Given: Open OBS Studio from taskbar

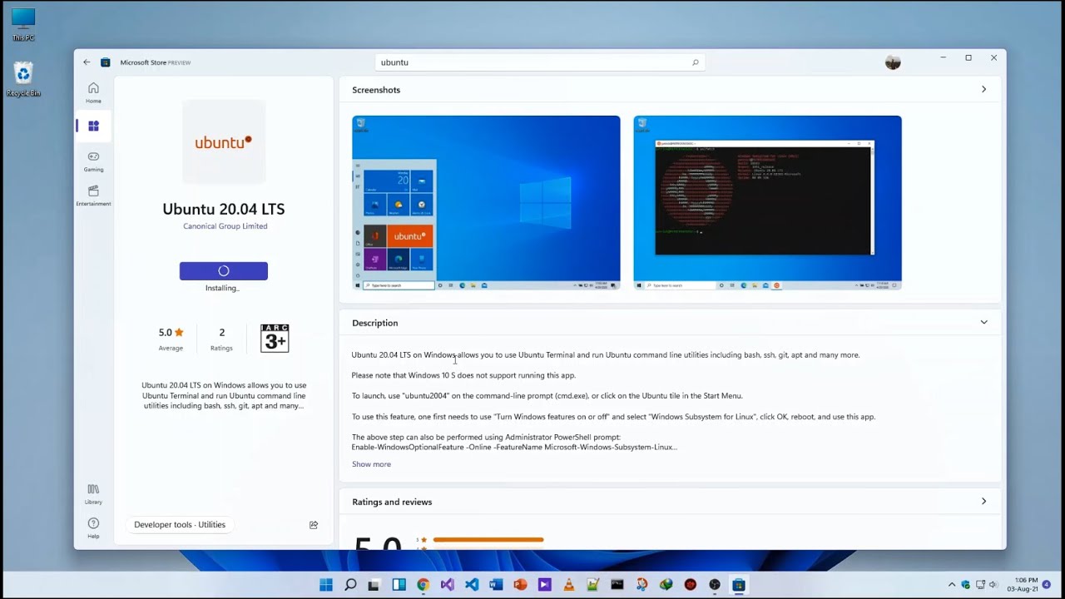Looking at the screenshot, I should click(x=714, y=585).
